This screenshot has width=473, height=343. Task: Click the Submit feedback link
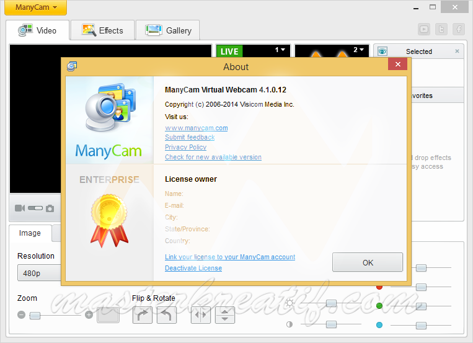[190, 137]
